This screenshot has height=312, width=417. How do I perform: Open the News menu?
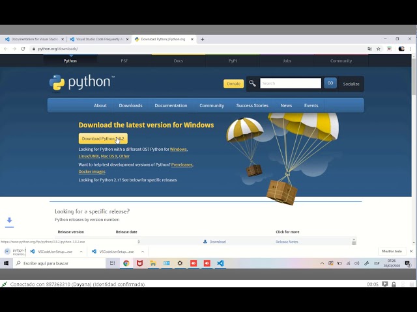click(x=286, y=105)
